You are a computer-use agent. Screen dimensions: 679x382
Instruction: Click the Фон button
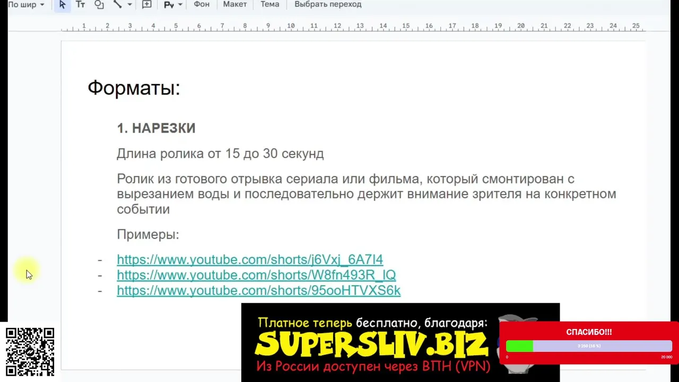click(x=202, y=4)
